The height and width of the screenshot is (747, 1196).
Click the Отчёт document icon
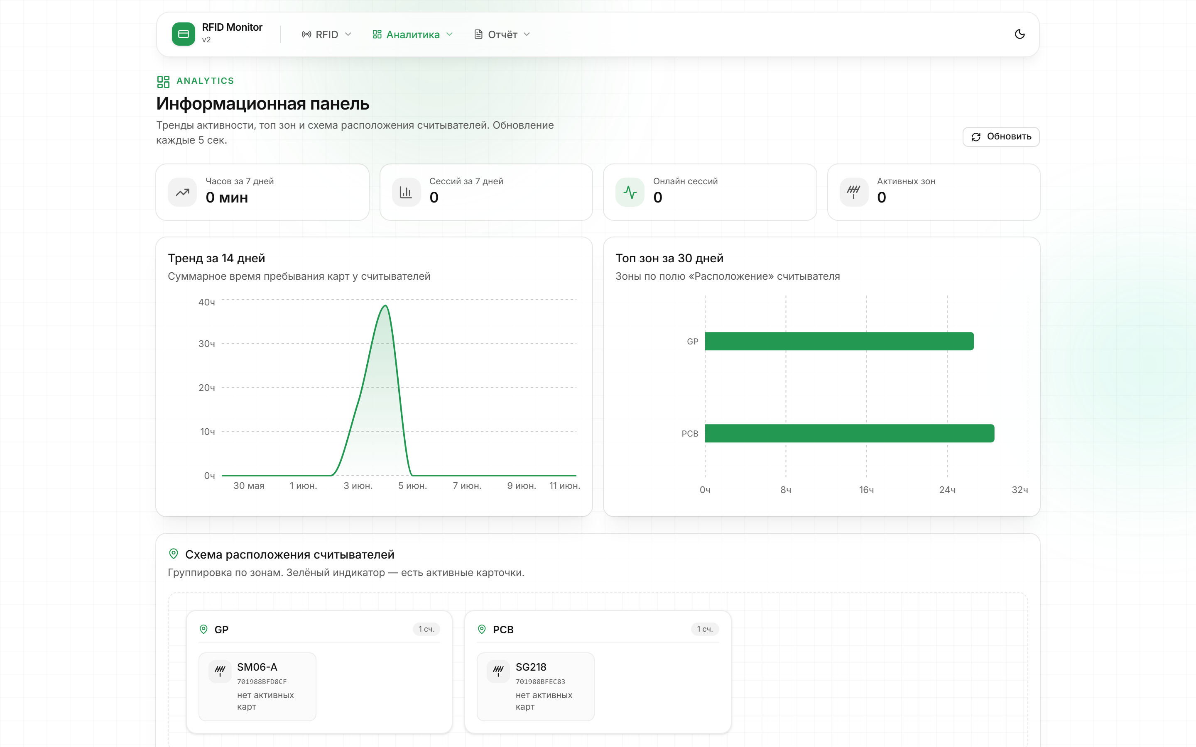(478, 34)
